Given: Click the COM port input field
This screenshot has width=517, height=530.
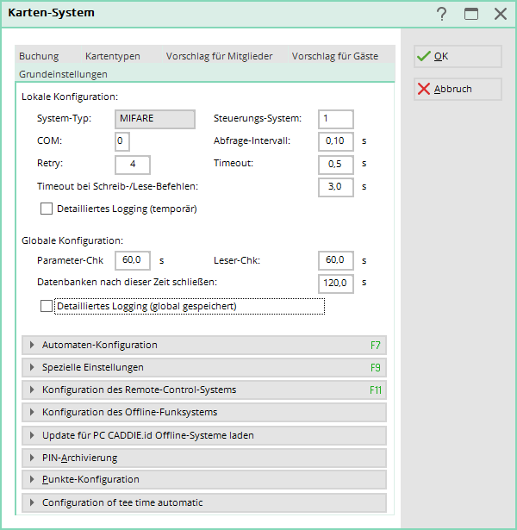Looking at the screenshot, I should [x=121, y=140].
